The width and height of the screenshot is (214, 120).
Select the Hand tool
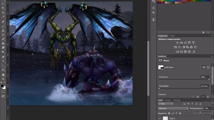(3, 75)
